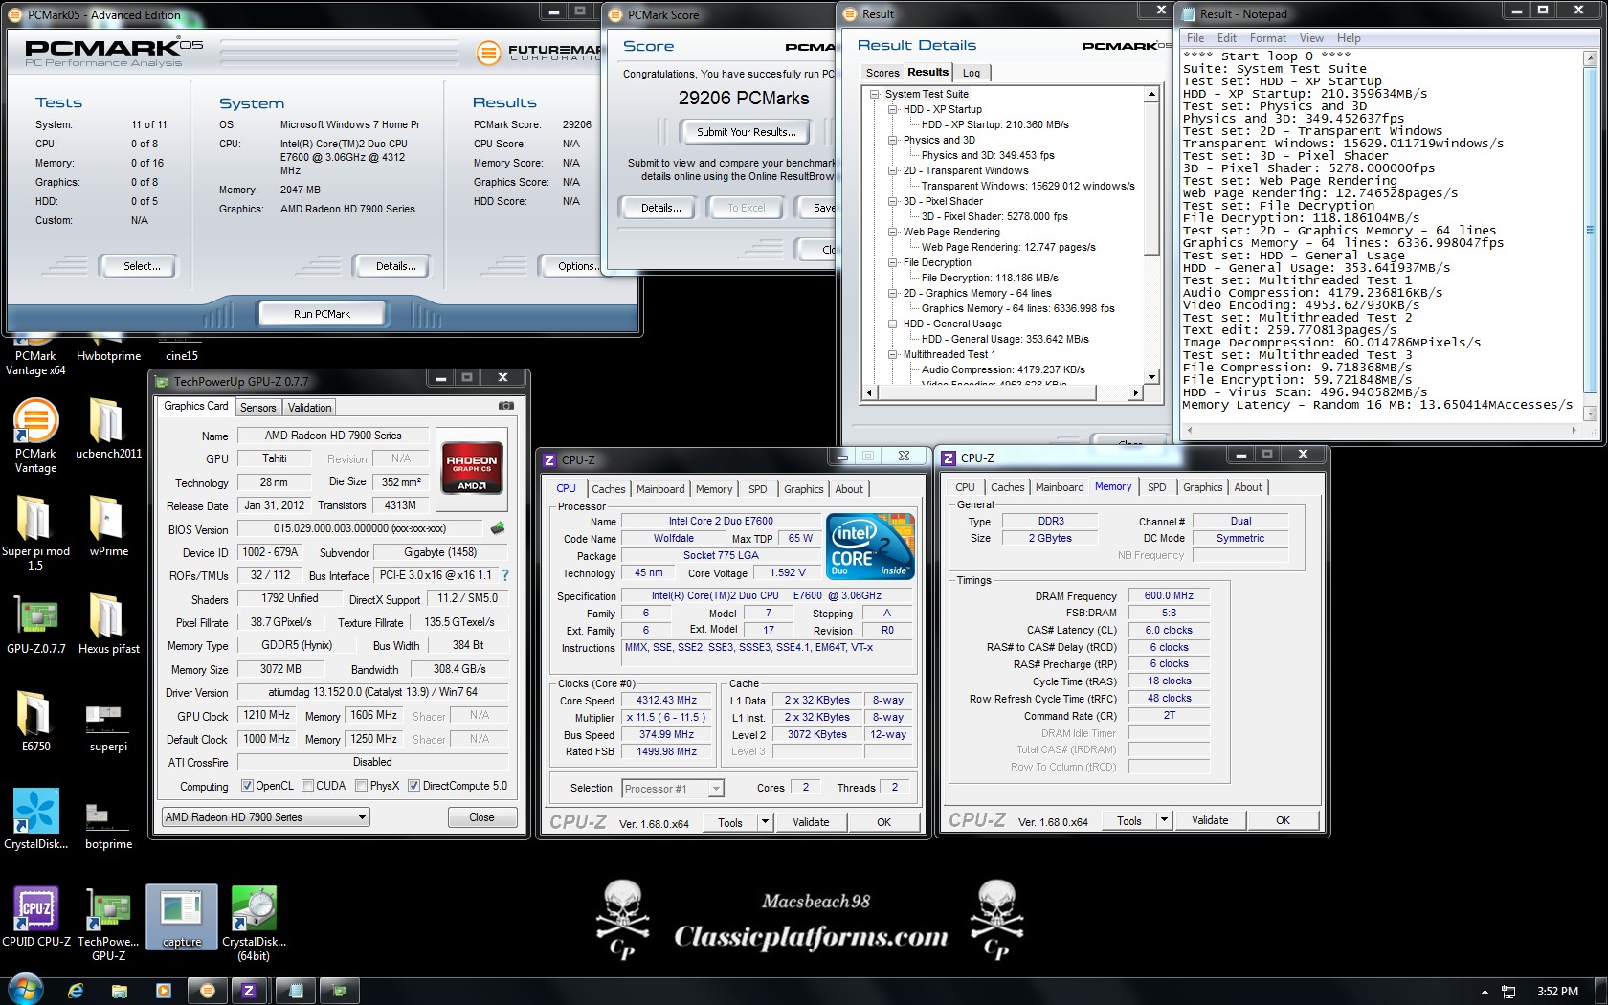Launch the CrystalDisk desktop shortcut with blue icon
The height and width of the screenshot is (1005, 1608).
click(35, 819)
